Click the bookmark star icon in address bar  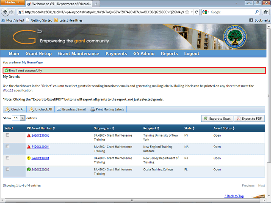[187, 12]
